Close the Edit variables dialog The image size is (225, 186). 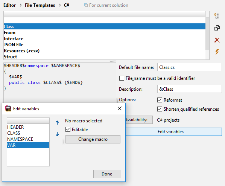point(120,108)
